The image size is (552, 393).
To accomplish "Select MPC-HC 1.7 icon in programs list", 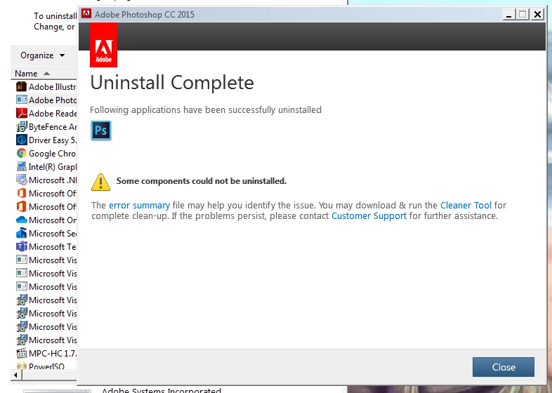I will 22,353.
